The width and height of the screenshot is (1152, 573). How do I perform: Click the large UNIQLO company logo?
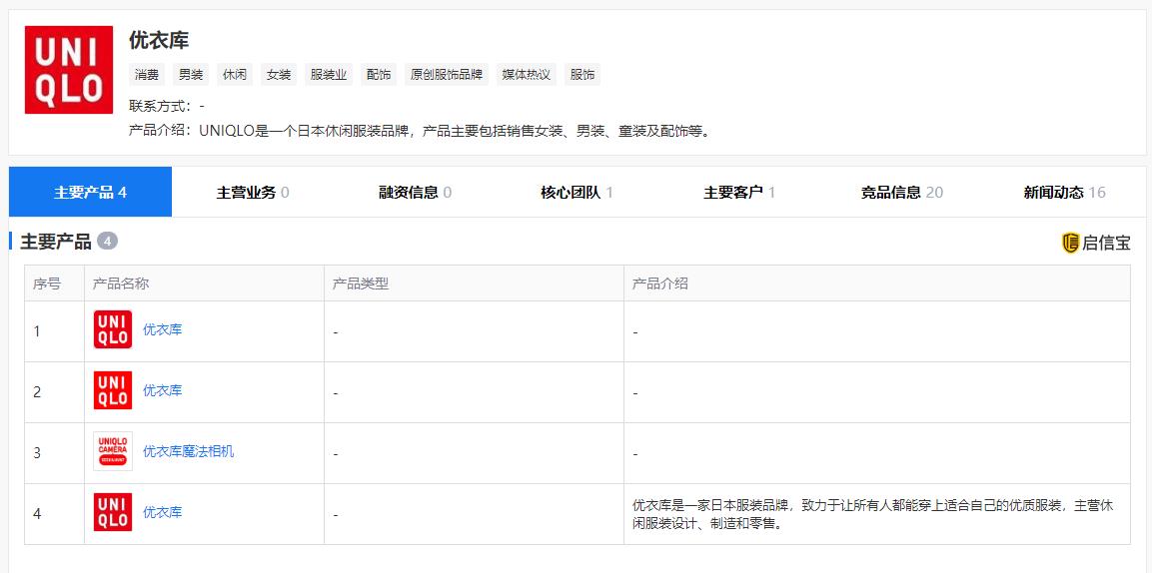(x=69, y=70)
